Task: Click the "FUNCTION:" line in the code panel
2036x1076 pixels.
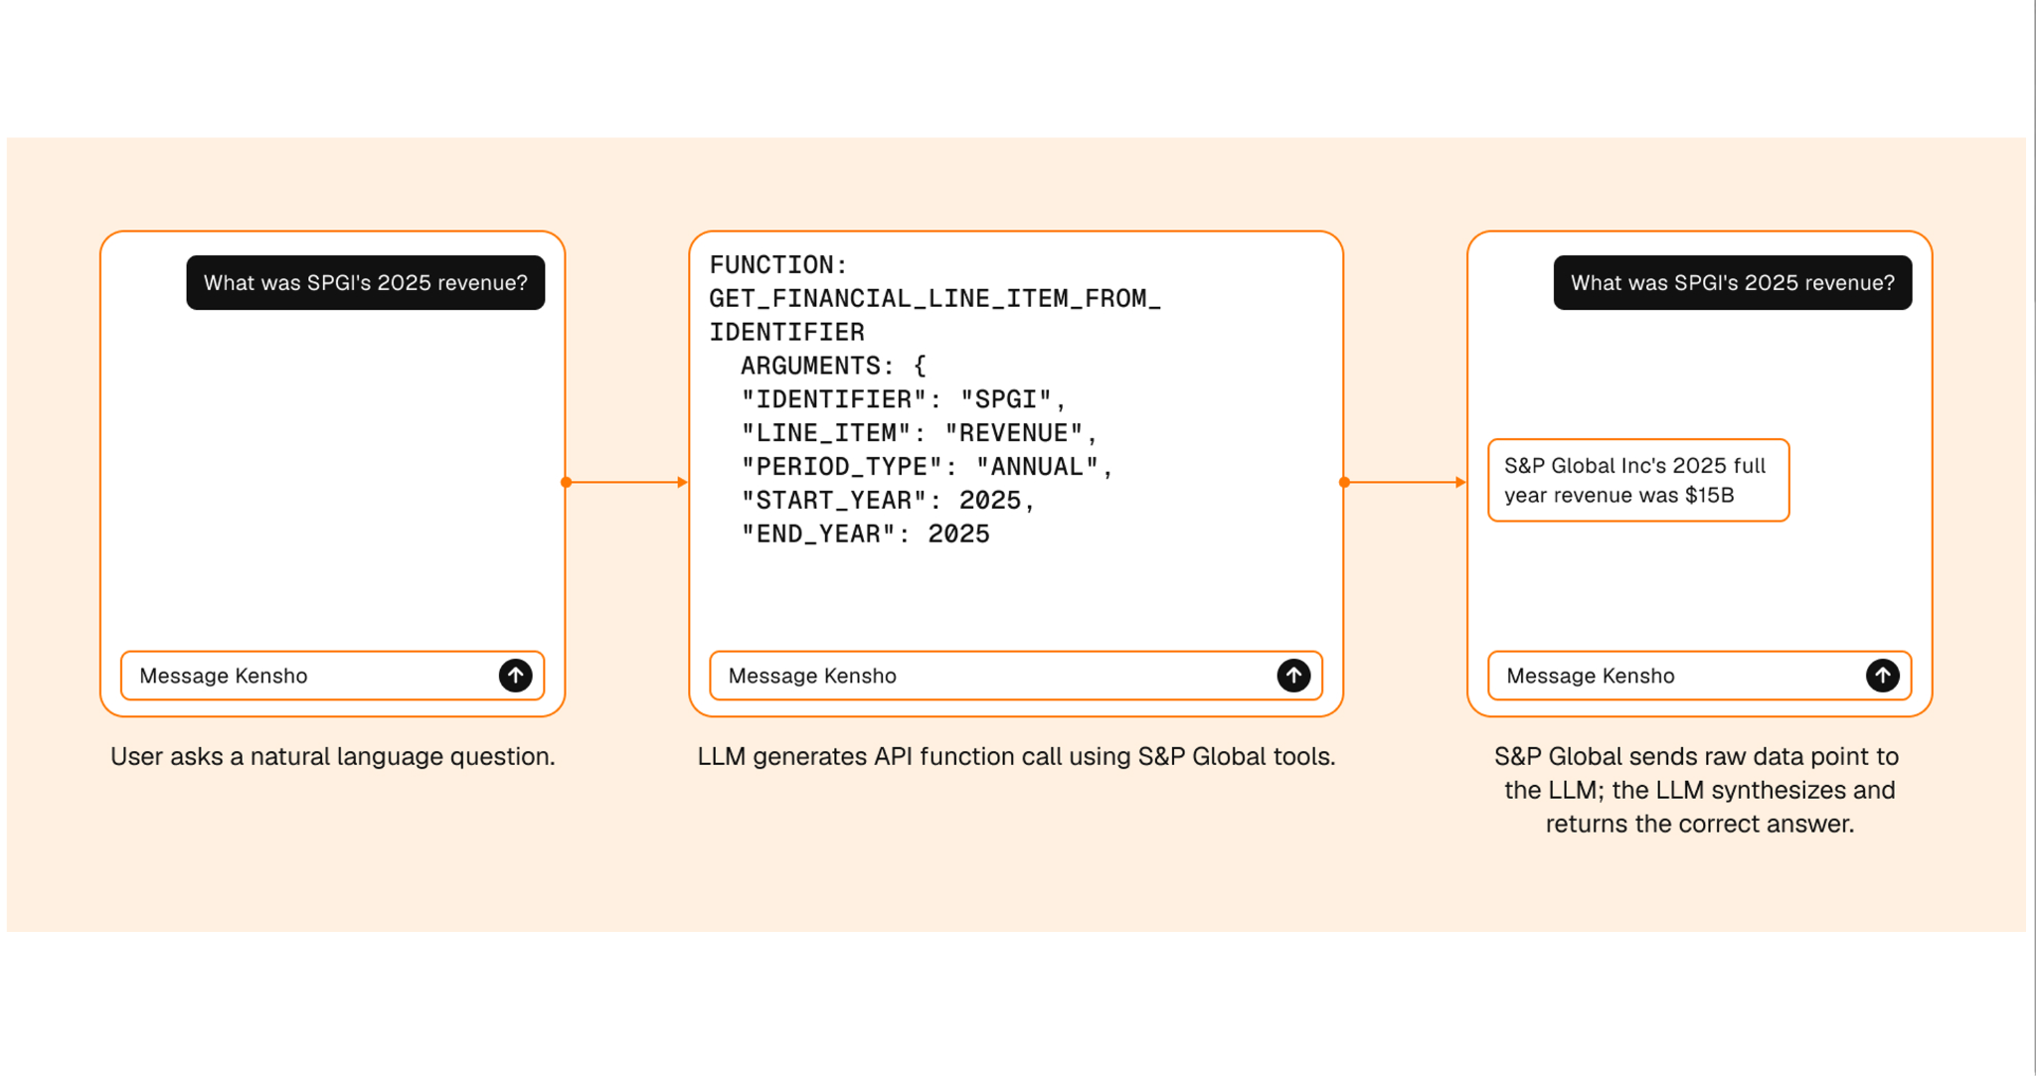Action: 777,265
